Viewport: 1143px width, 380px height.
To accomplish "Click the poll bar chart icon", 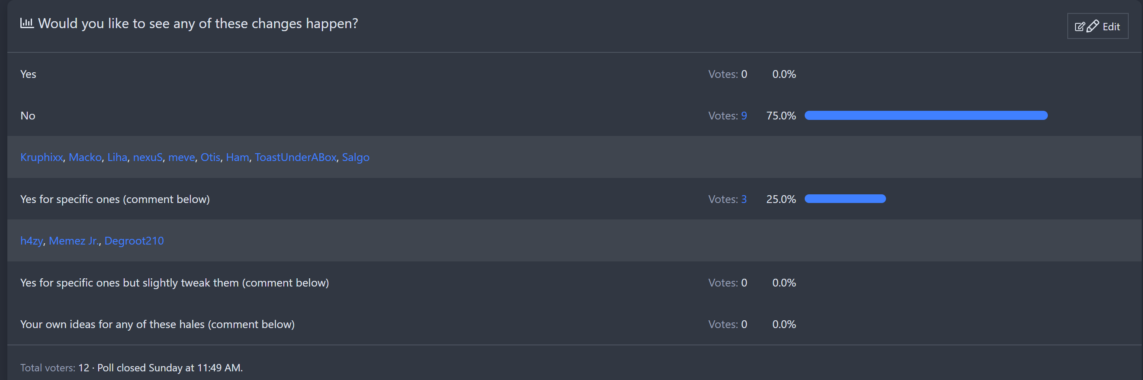I will (x=27, y=23).
